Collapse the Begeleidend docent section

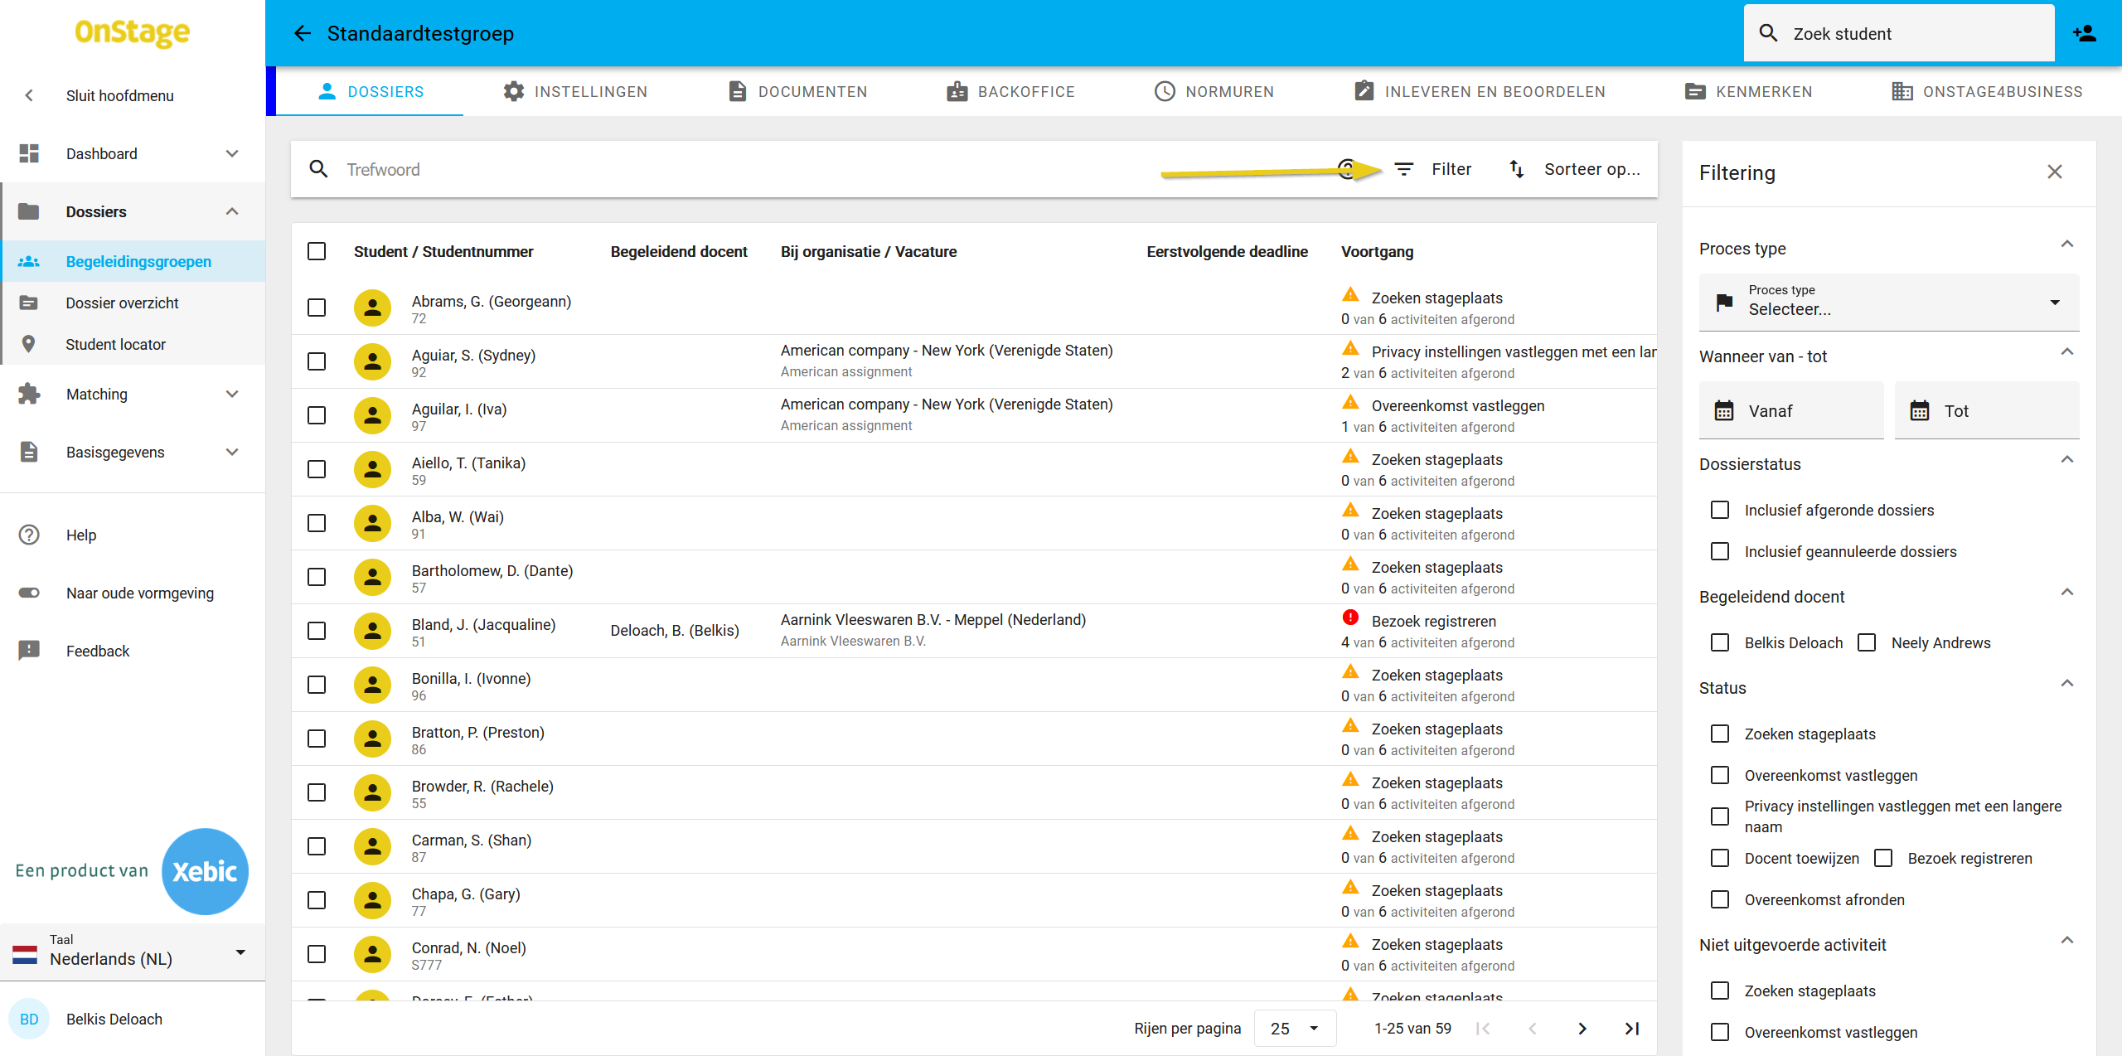[x=2067, y=593]
